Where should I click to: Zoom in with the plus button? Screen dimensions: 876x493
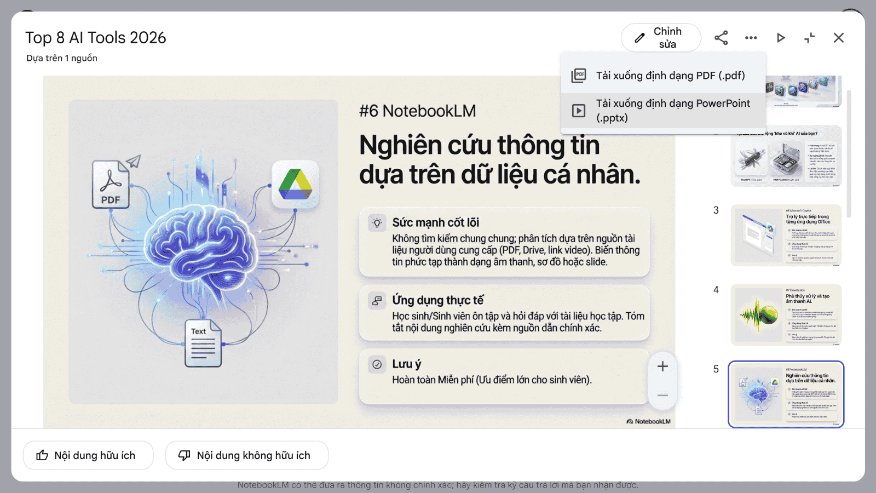click(662, 366)
